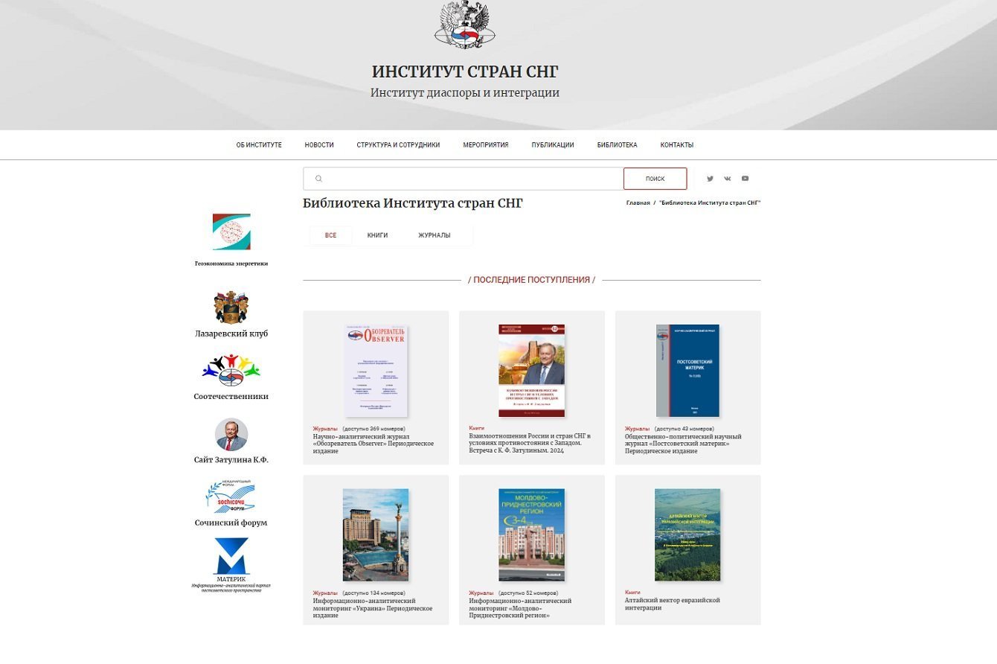Click Журналы label above Постсоветский материк title
The height and width of the screenshot is (664, 997).
637,429
